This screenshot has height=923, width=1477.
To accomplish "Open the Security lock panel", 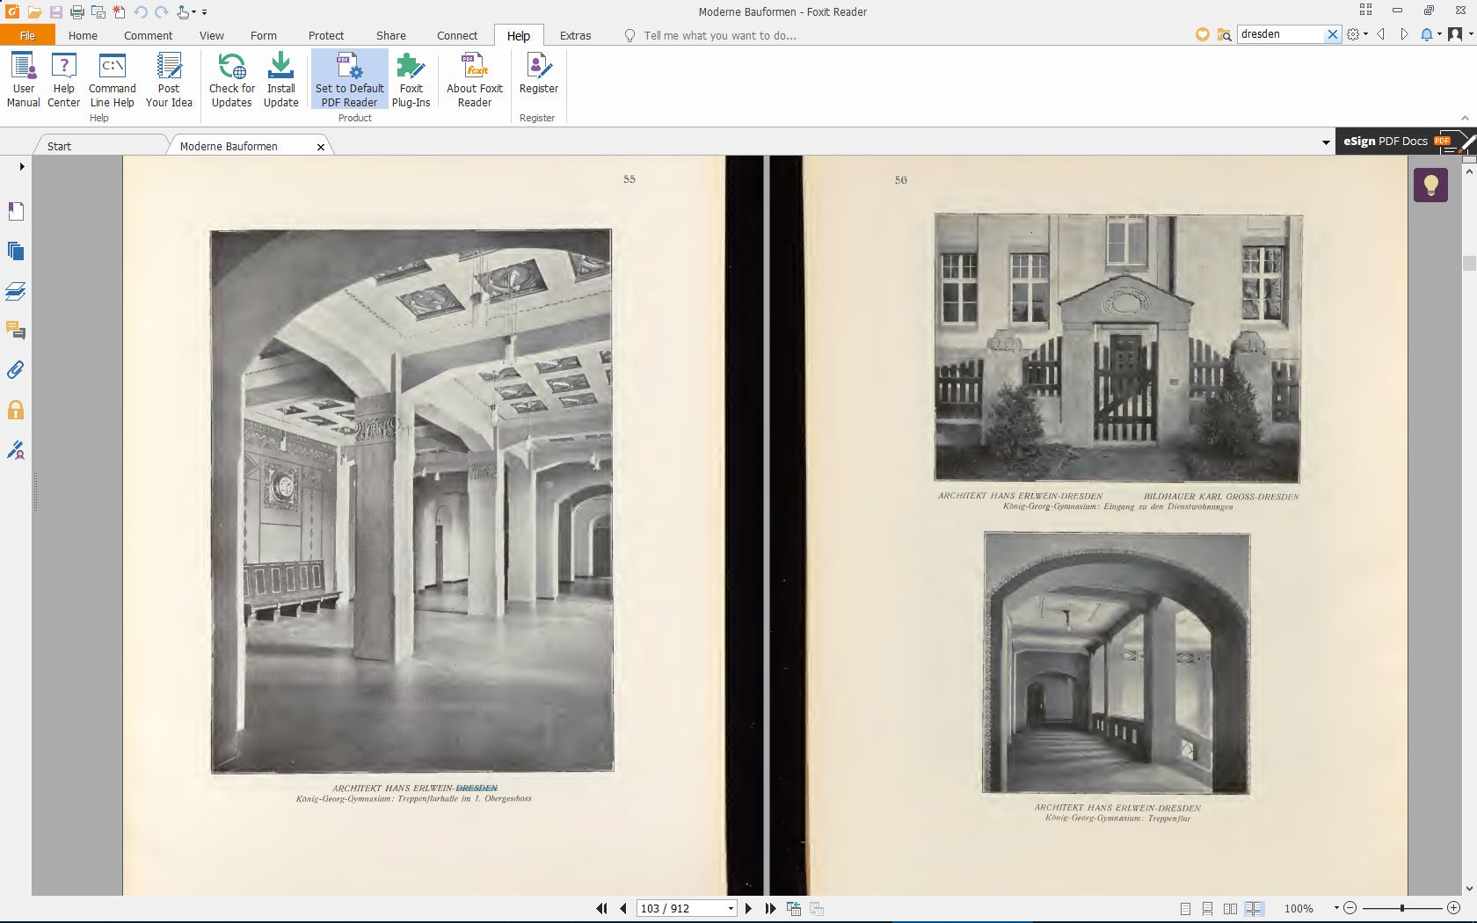I will click(x=16, y=411).
